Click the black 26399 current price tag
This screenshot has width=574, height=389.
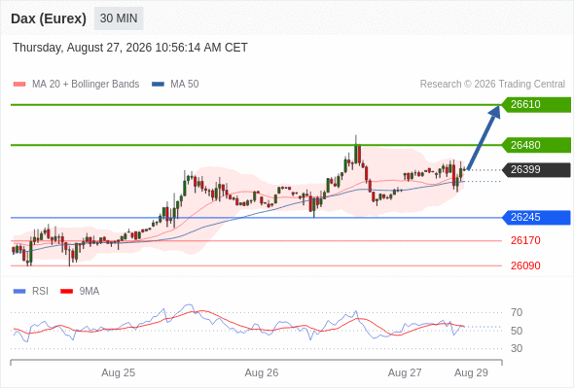(536, 170)
